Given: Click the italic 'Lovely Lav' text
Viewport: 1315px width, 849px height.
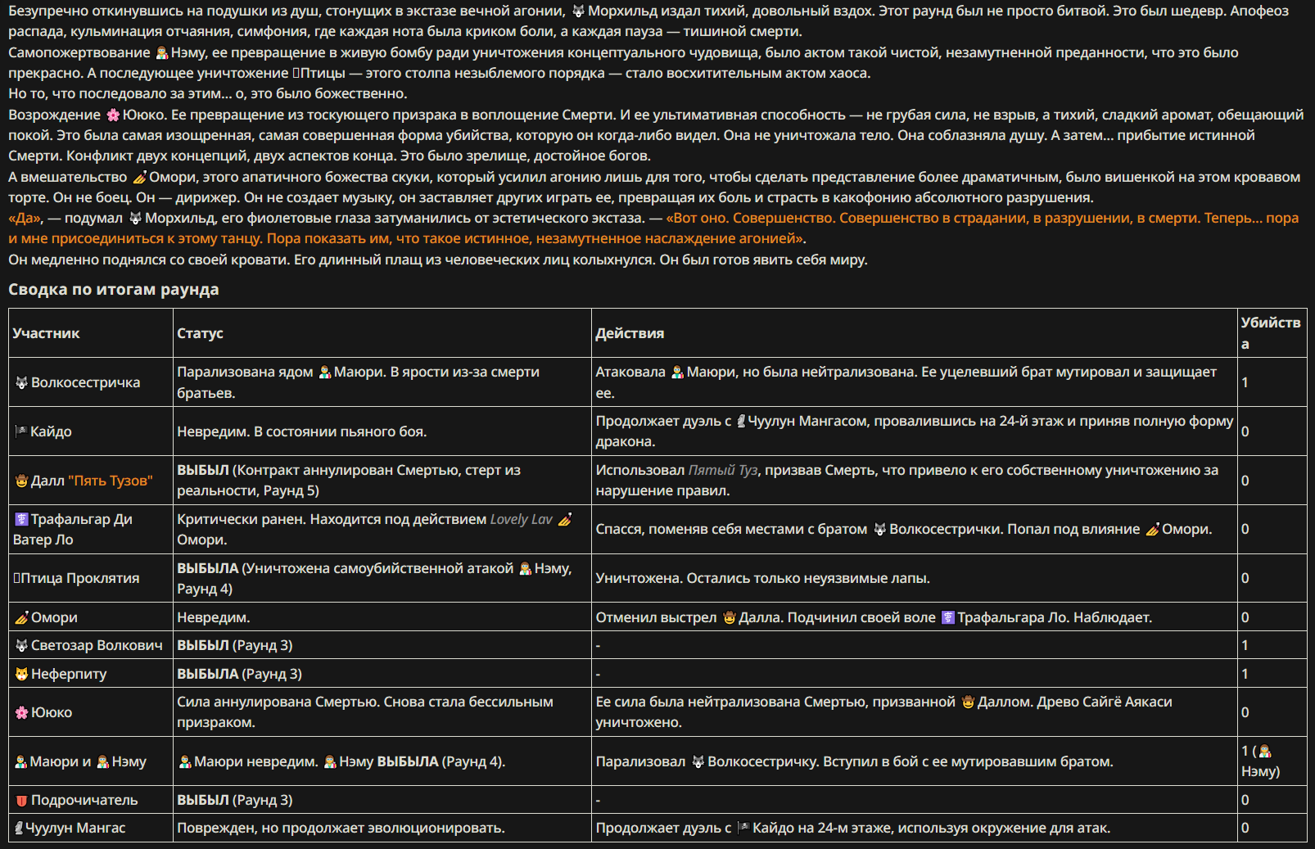Looking at the screenshot, I should (522, 519).
